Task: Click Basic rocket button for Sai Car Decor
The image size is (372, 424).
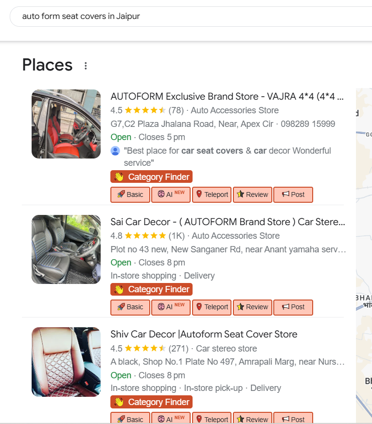Action: point(130,307)
